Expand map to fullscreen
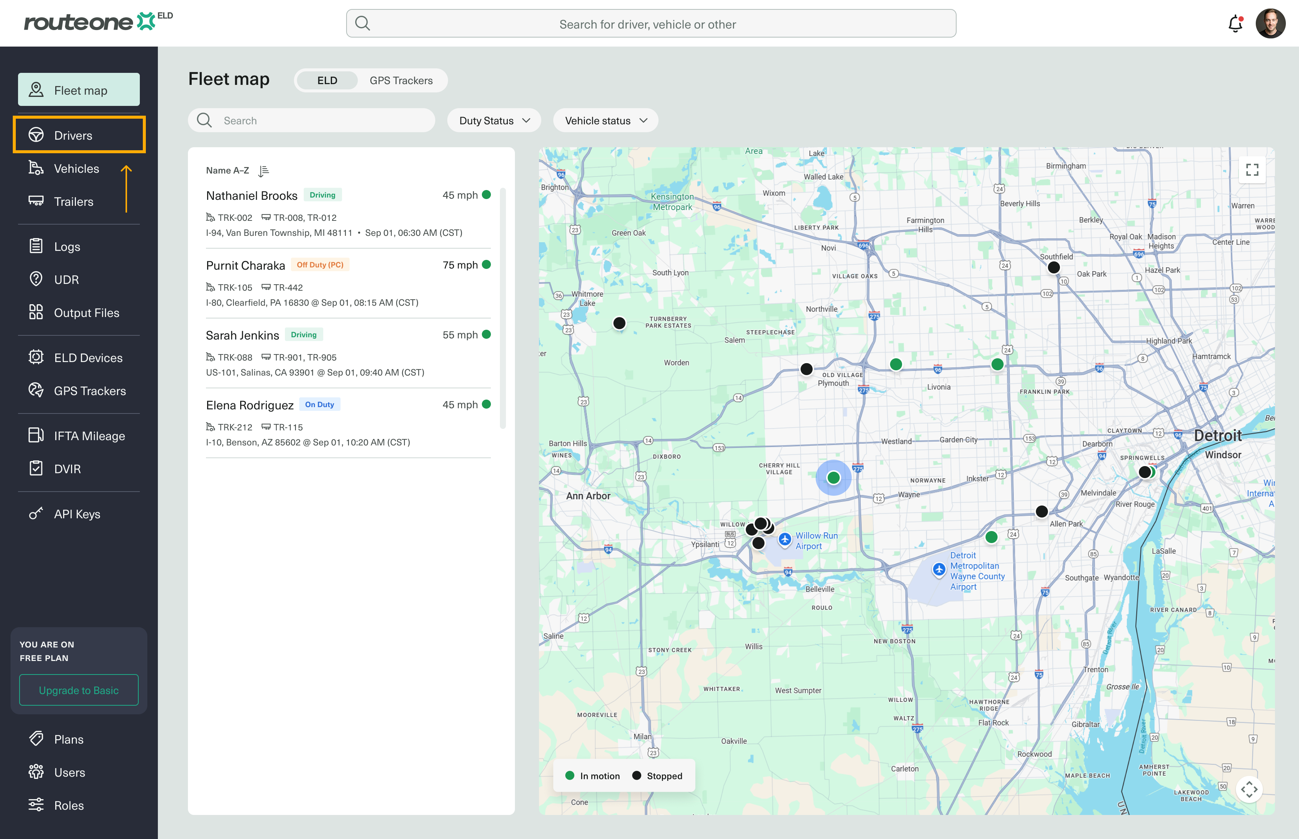Screen dimensions: 1299x839 [x=1252, y=170]
